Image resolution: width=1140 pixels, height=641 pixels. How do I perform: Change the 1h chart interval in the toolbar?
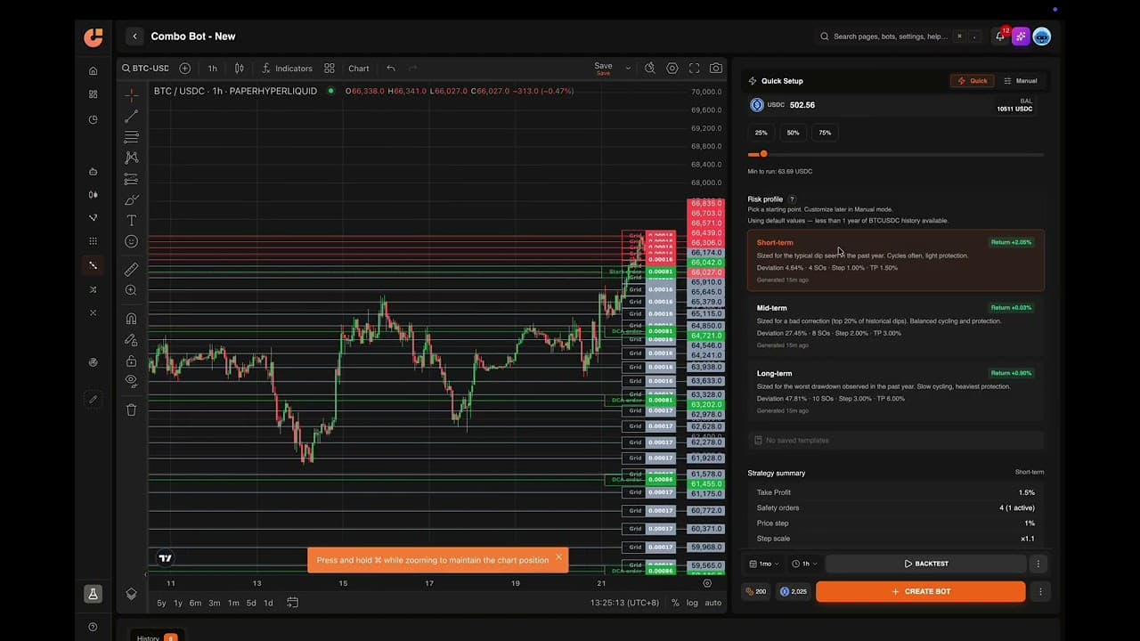click(212, 69)
